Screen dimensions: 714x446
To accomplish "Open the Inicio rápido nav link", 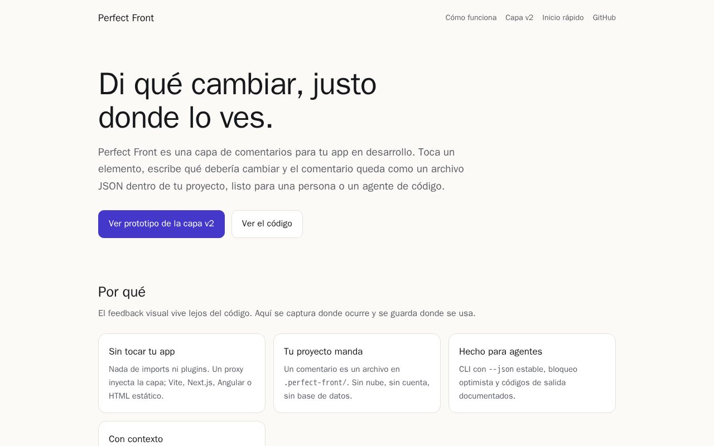I will [x=563, y=18].
